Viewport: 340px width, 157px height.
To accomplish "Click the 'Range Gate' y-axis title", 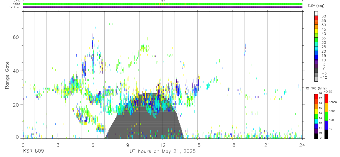I will tap(7, 75).
